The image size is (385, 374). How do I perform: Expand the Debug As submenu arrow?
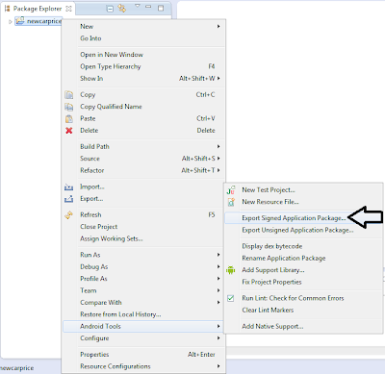218,266
